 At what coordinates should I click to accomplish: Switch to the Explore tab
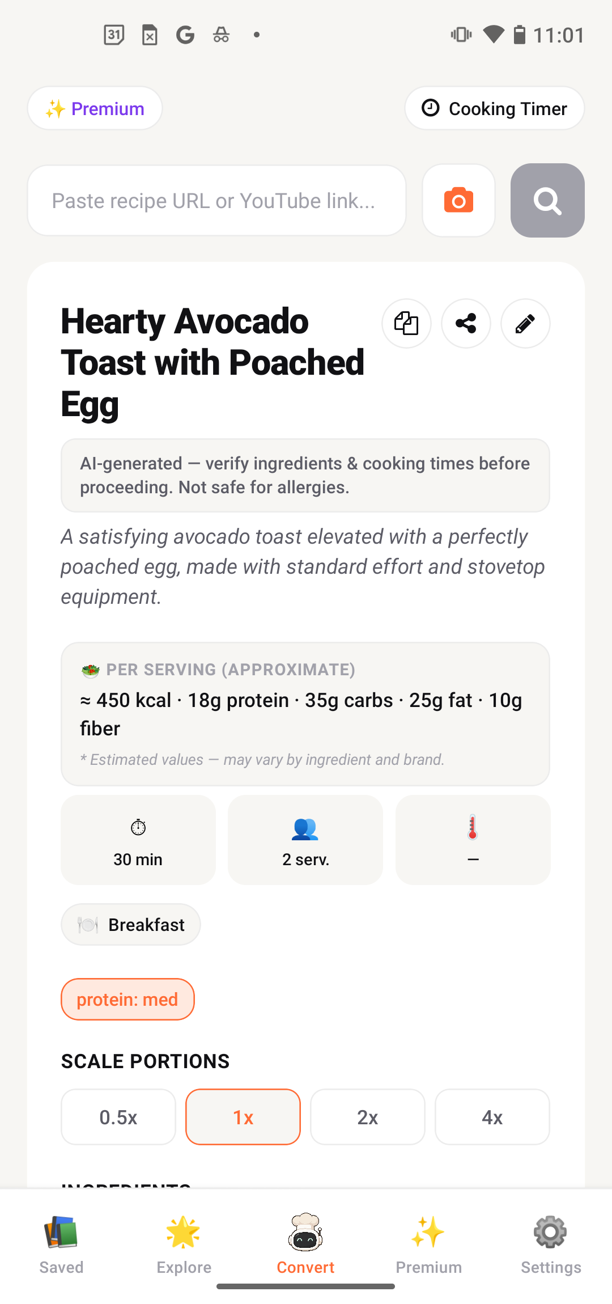(184, 1244)
